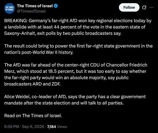Click the Sep 6, 2026 date

33,127
